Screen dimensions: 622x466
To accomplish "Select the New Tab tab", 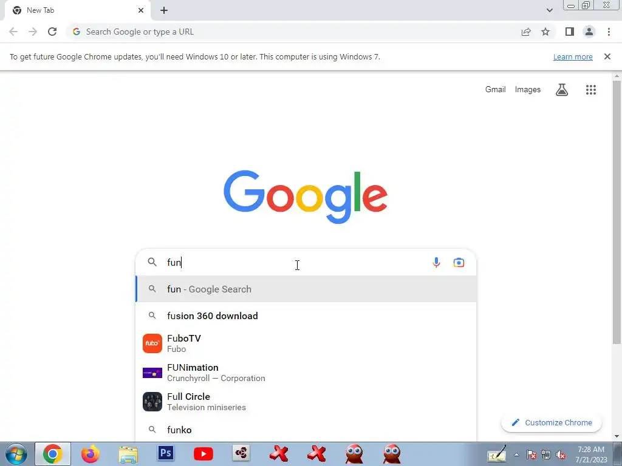I will point(77,10).
